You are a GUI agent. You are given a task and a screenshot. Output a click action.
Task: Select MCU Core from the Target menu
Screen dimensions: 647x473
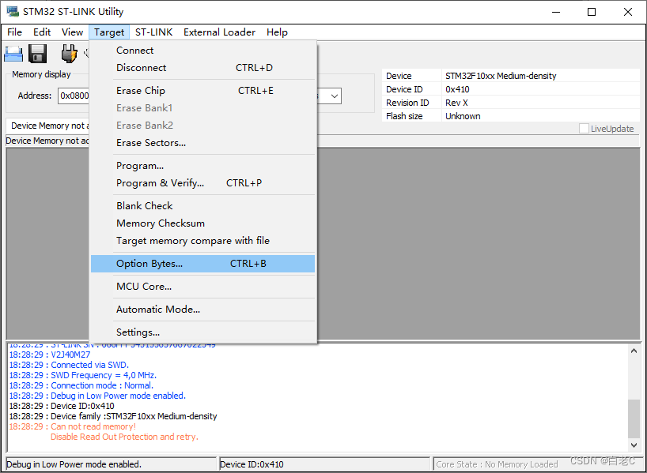[x=144, y=286]
